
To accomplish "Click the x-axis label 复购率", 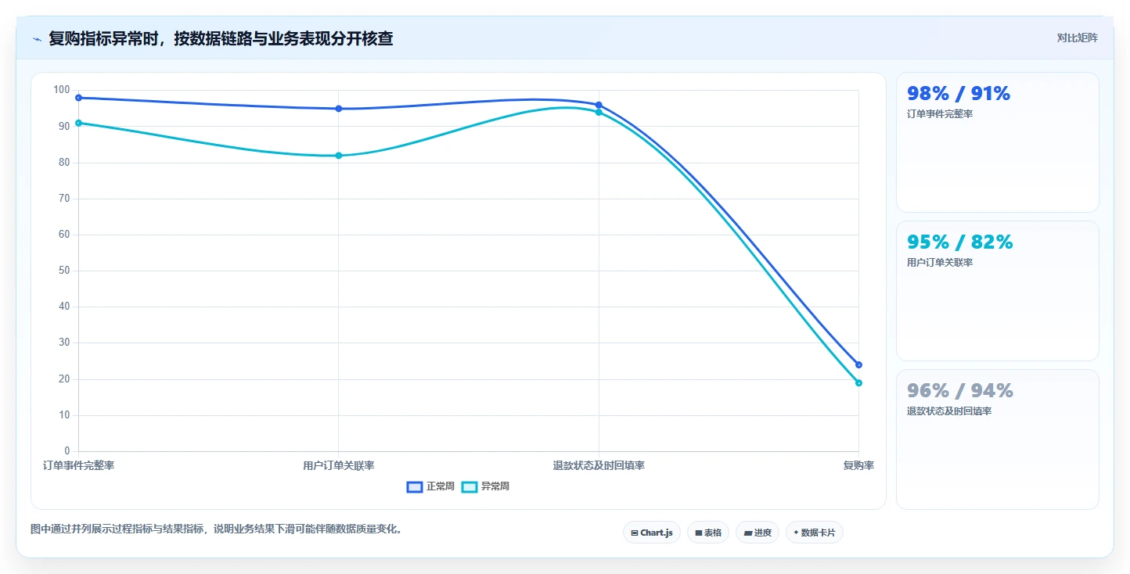I will (858, 465).
